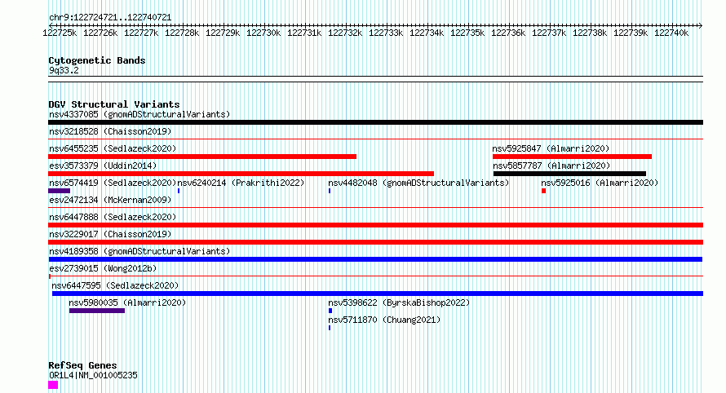
Task: Click the 122736k ruler tick label
Action: tap(508, 33)
